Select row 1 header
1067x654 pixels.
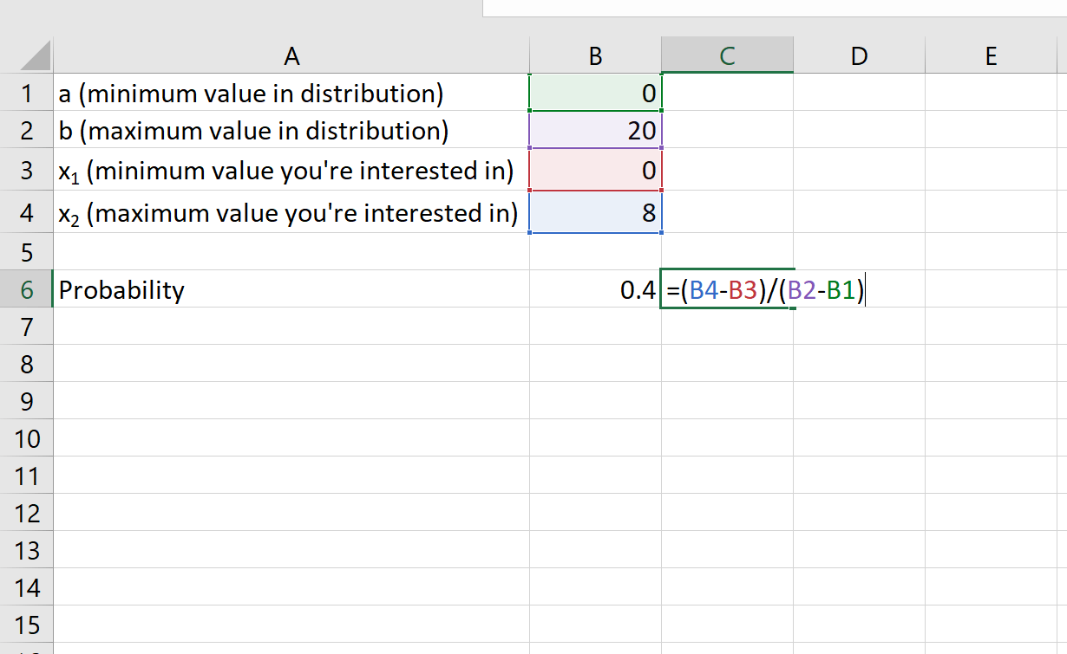coord(27,93)
